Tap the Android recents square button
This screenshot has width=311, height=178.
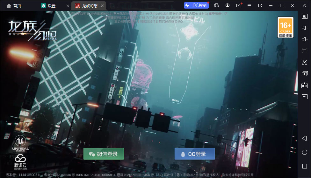coord(304,166)
